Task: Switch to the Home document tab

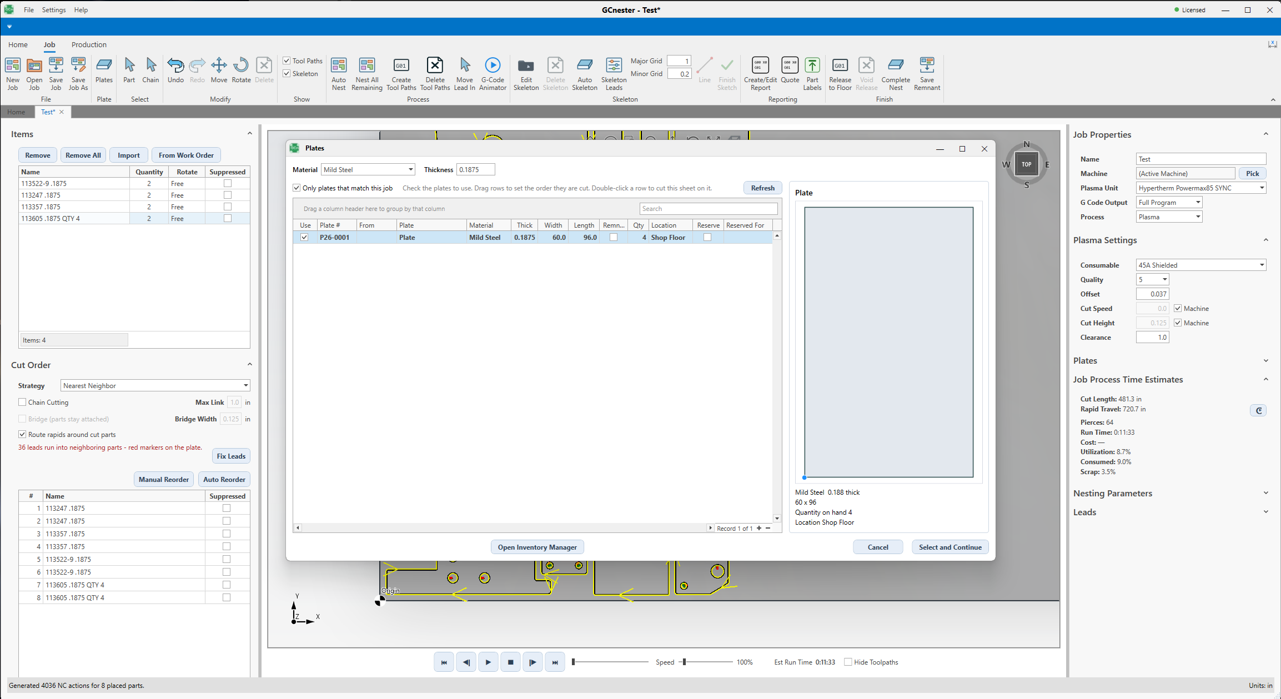Action: coord(16,112)
